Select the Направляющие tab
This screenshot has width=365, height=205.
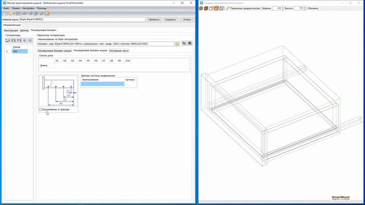[12, 25]
